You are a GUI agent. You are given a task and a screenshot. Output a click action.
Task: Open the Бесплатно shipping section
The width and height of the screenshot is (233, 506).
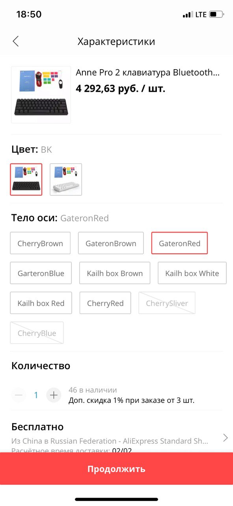pyautogui.click(x=116, y=437)
